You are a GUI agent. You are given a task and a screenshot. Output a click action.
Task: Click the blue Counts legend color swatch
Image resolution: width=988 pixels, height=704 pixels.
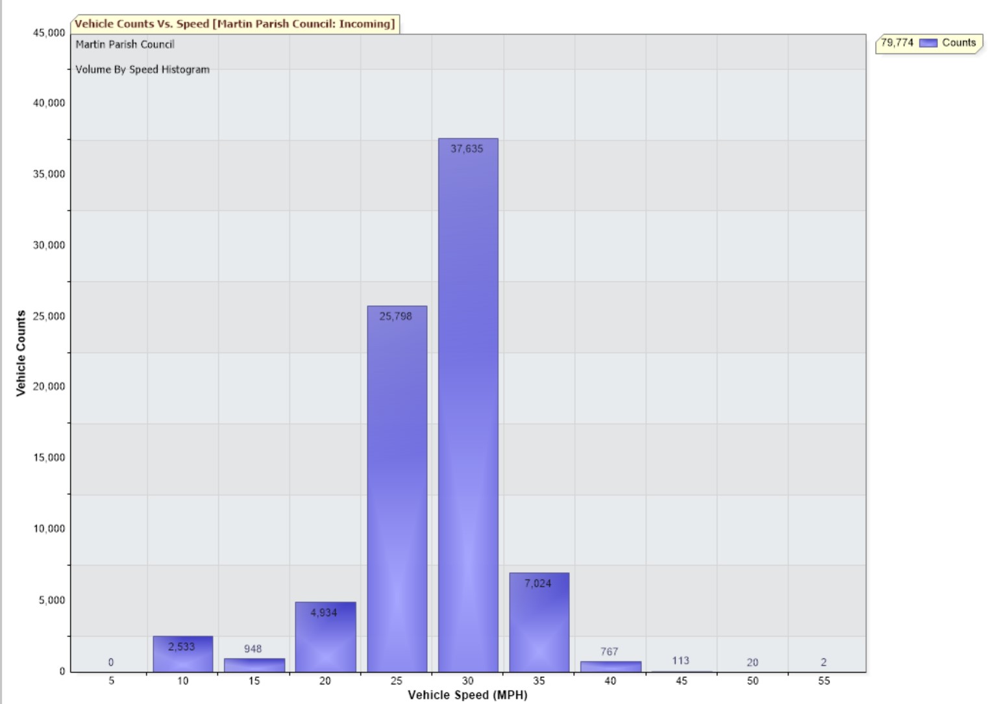pos(928,43)
